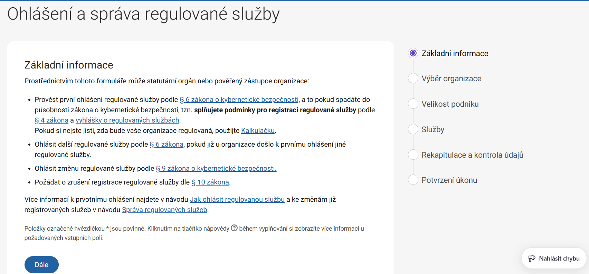Open § 6 zákona o kybernetické bezpečnosti link
Image resolution: width=589 pixels, height=274 pixels.
pos(240,99)
